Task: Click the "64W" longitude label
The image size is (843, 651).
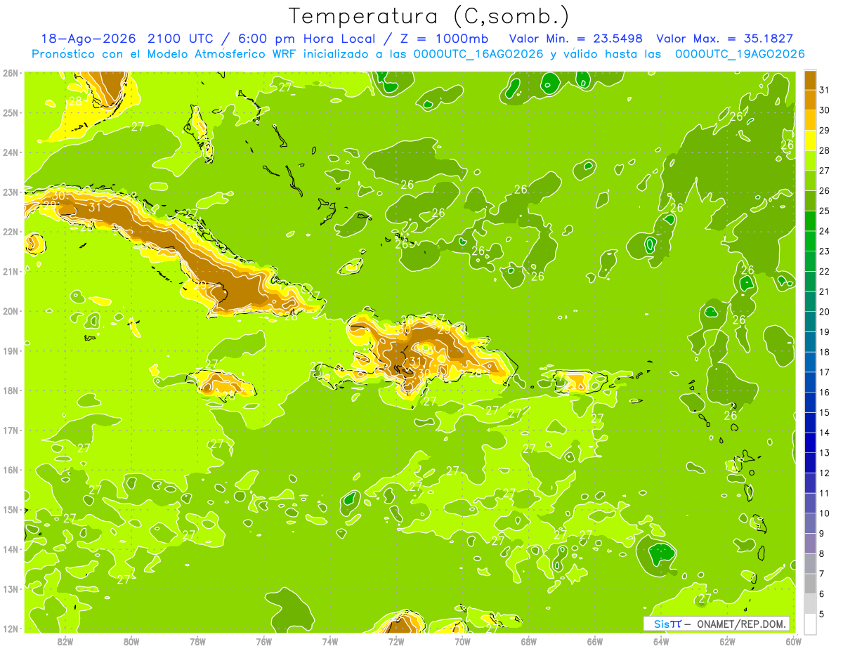Action: [x=661, y=641]
